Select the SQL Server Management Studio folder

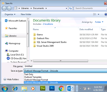[51, 42]
